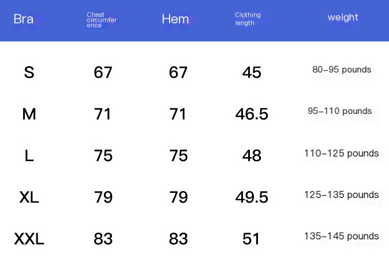The height and width of the screenshot is (263, 389).
Task: Click the 46.5 clothing length value
Action: click(252, 114)
